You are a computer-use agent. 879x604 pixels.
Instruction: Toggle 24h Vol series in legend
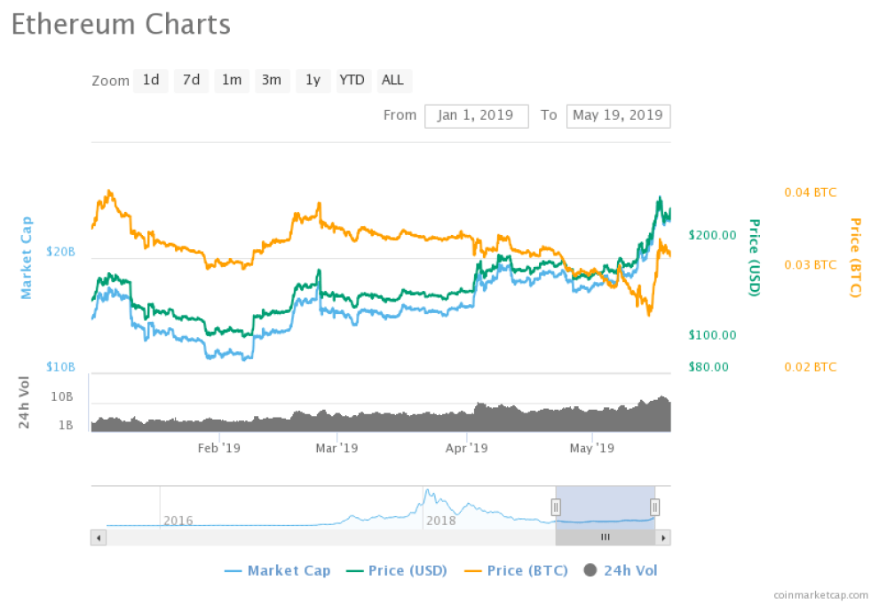(621, 570)
